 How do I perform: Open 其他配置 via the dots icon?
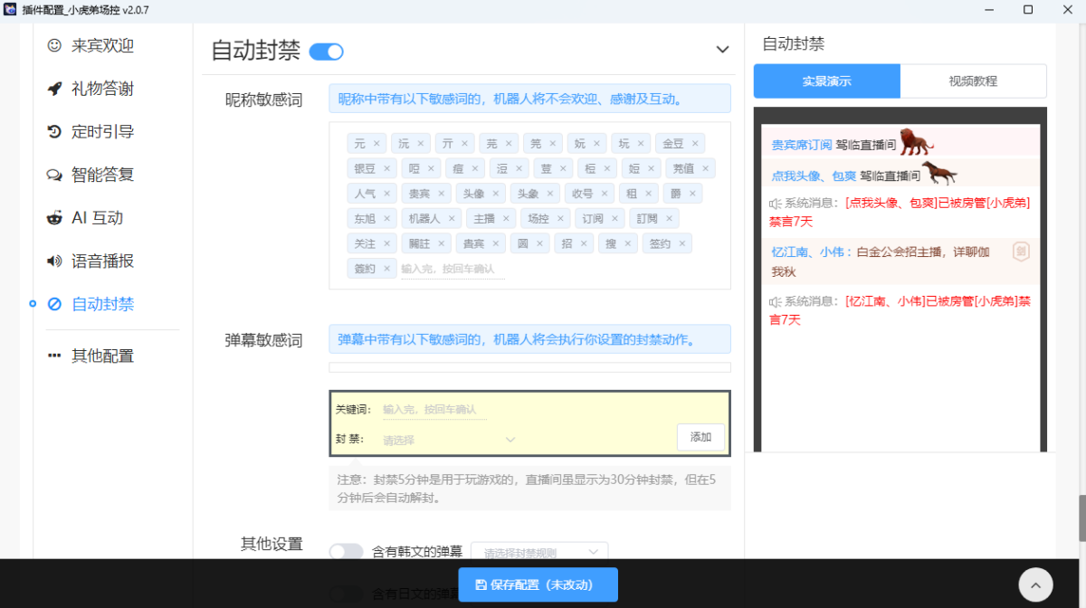coord(54,355)
